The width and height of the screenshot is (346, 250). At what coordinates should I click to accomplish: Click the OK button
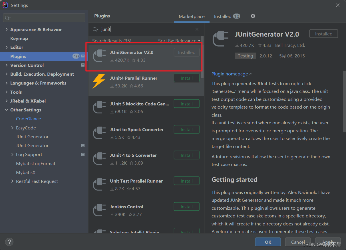(268, 242)
